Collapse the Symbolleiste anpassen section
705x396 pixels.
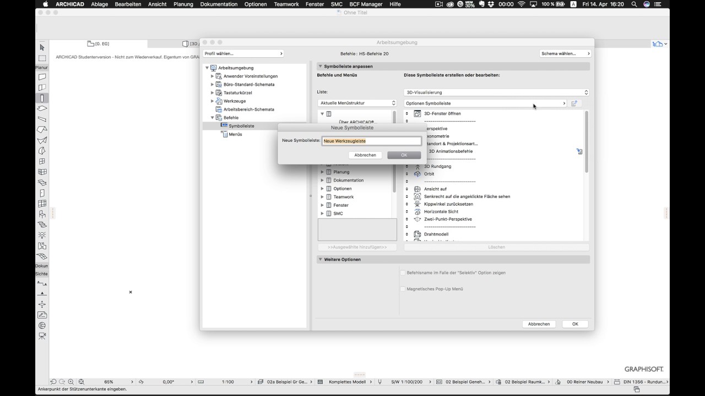coord(320,67)
